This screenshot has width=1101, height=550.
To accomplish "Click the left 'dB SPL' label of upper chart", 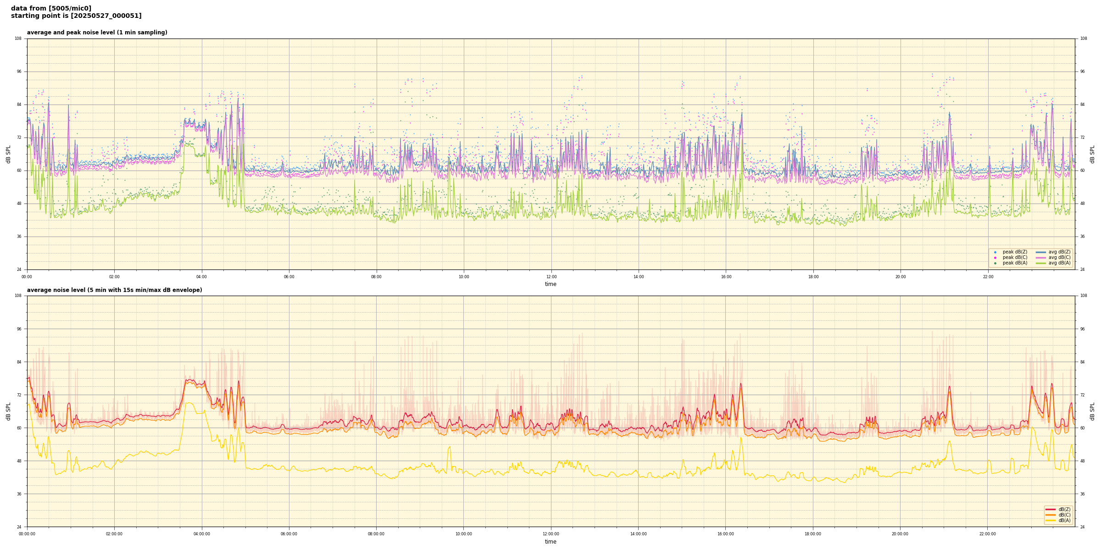I will (8, 154).
